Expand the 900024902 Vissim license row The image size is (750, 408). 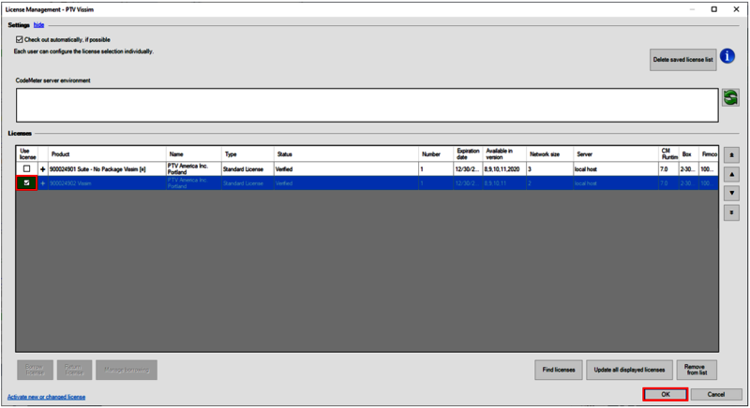point(42,183)
